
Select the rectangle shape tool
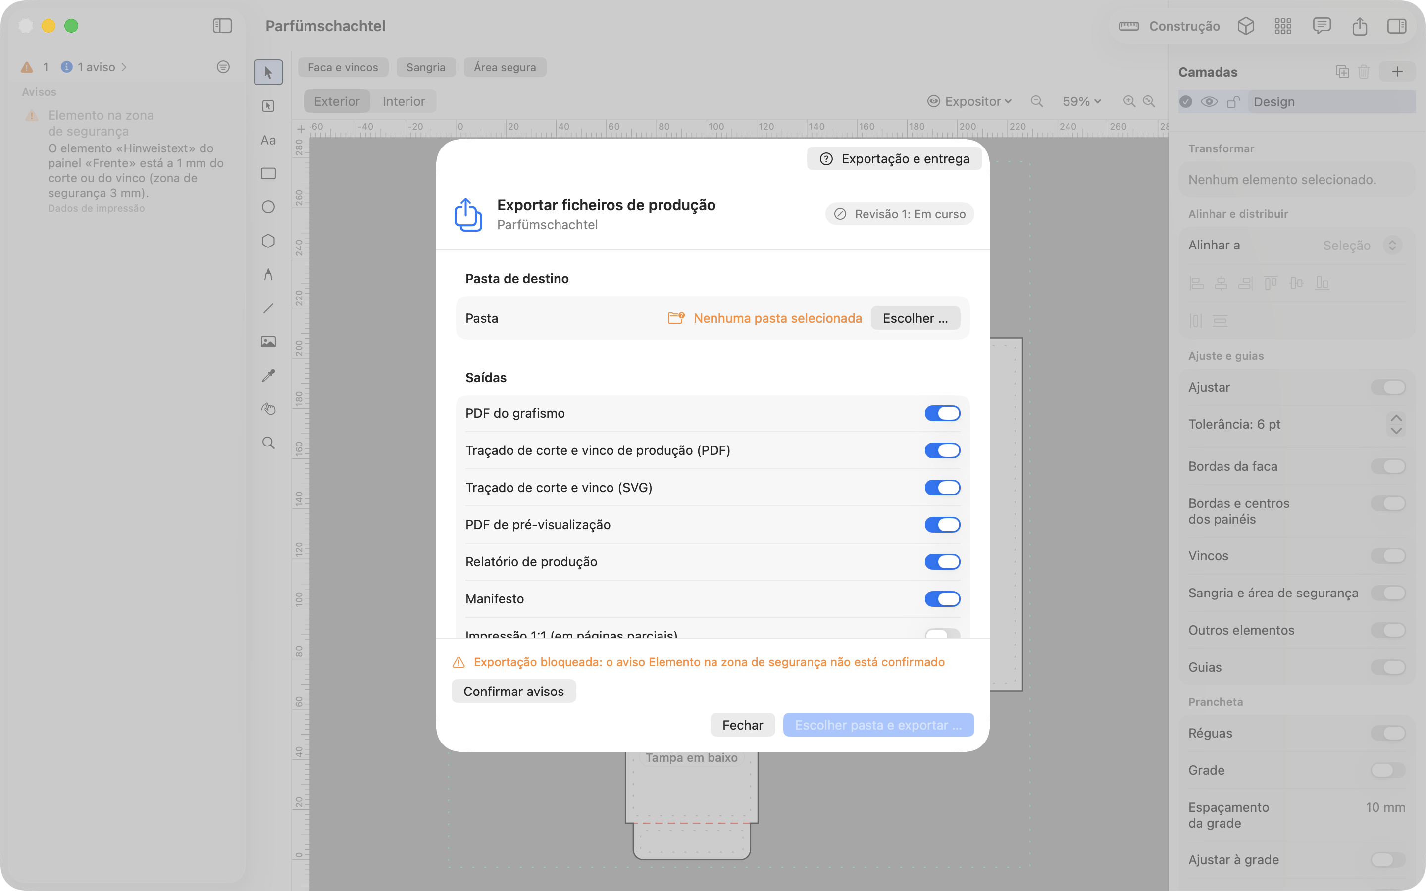pyautogui.click(x=268, y=173)
